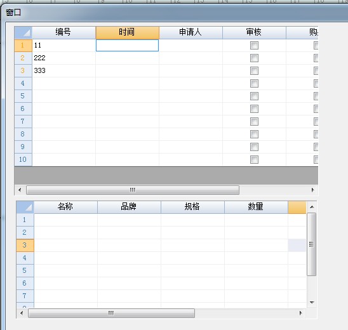The image size is (348, 330).
Task: Click the 数量 column header
Action: (x=256, y=207)
